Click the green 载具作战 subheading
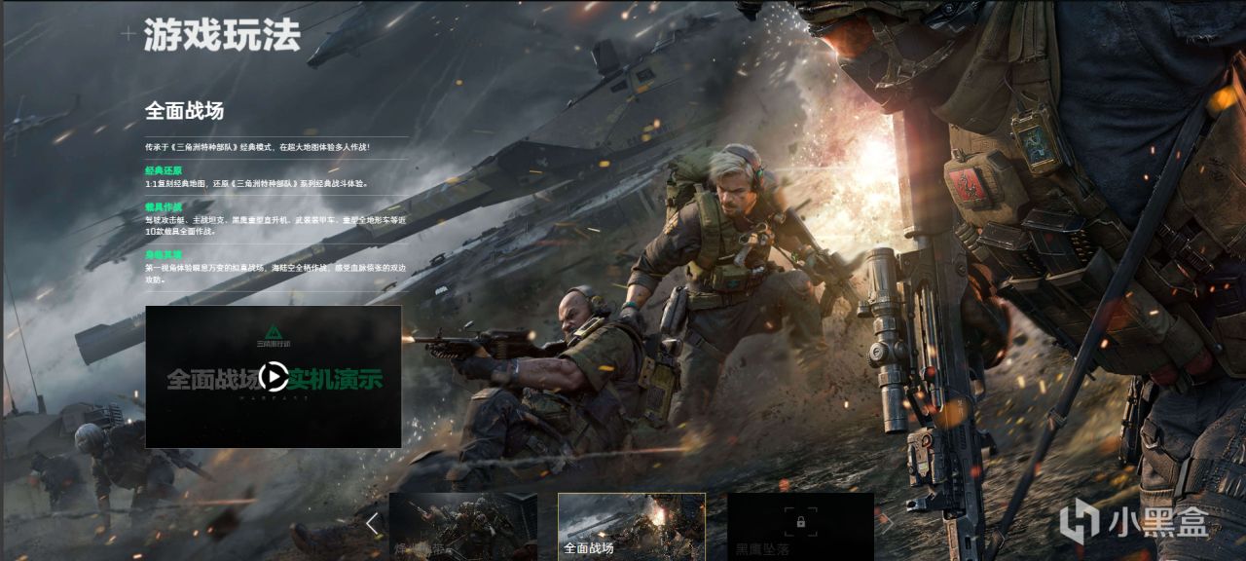 164,207
